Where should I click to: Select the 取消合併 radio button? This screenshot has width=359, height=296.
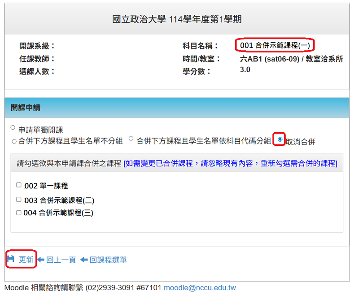tap(280, 139)
